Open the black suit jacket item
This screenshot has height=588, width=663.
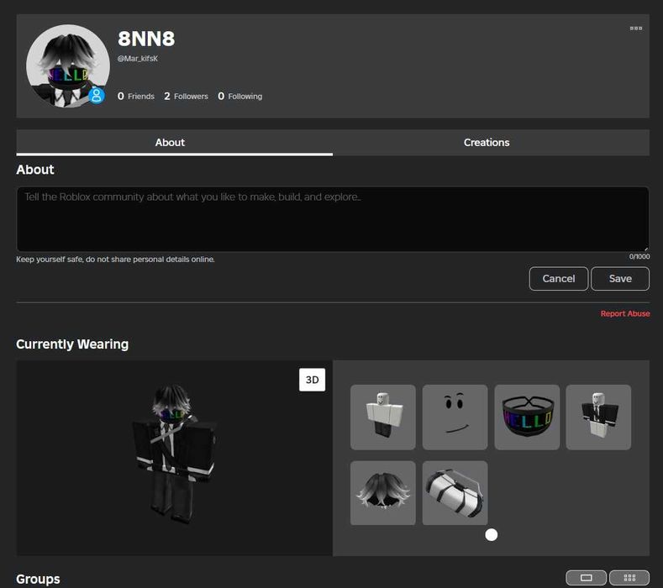pos(598,417)
